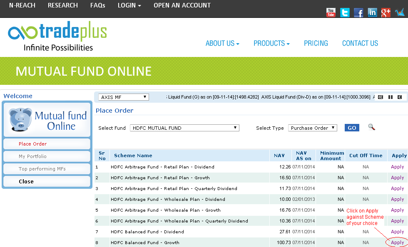Viewport: 408px width, 247px height.
Task: Apply for HDFC Balanced Fund - Dividend
Action: tap(397, 232)
